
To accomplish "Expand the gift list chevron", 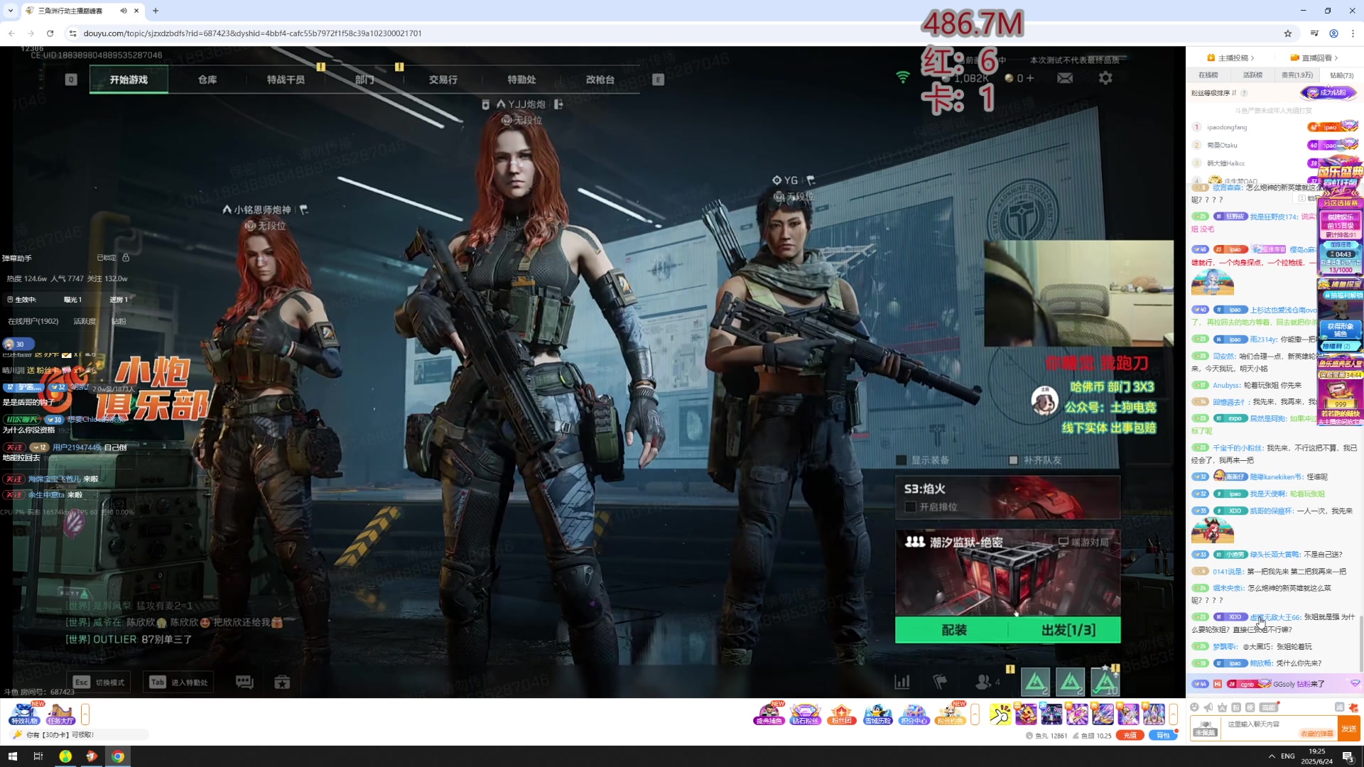I will [1174, 714].
